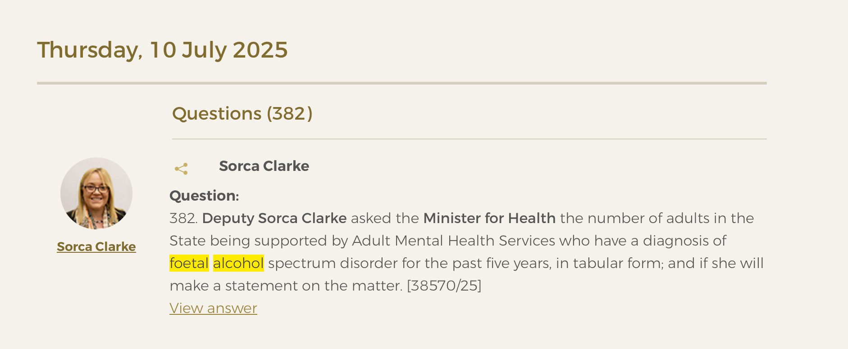The height and width of the screenshot is (349, 848).
Task: Follow the Sorca Clarke link under photo
Action: pyautogui.click(x=96, y=246)
